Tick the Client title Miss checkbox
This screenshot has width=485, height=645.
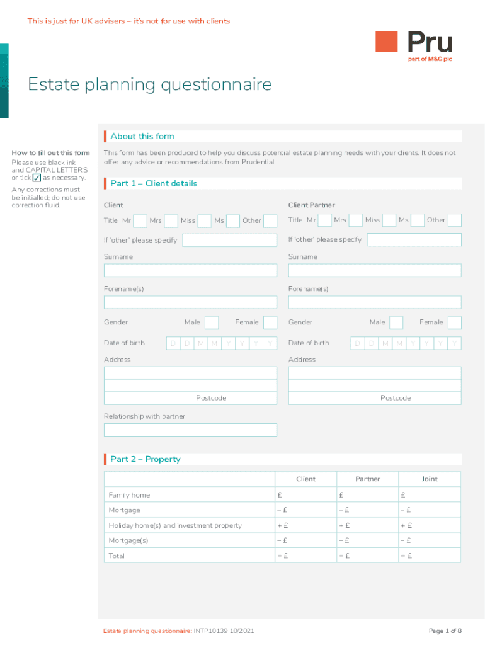(204, 220)
